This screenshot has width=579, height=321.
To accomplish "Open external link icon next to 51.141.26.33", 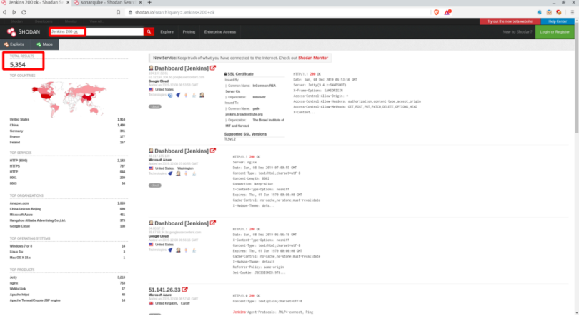I will coord(184,290).
